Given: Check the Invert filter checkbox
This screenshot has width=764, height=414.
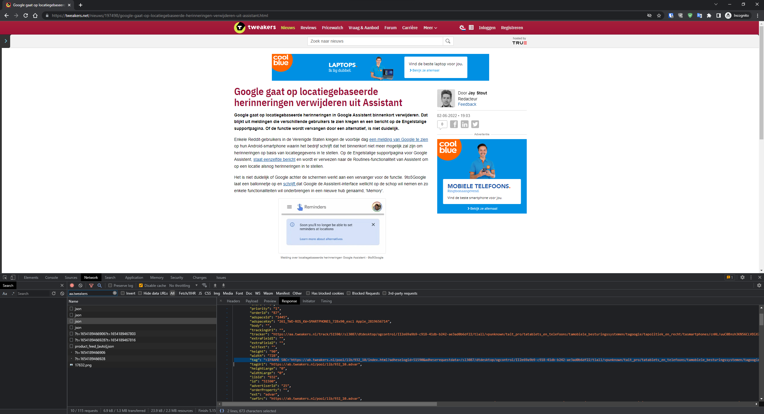Looking at the screenshot, I should pos(123,293).
